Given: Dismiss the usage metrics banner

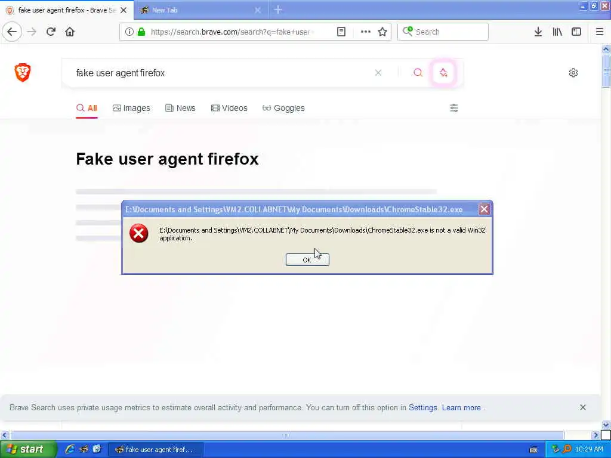Looking at the screenshot, I should tap(582, 407).
